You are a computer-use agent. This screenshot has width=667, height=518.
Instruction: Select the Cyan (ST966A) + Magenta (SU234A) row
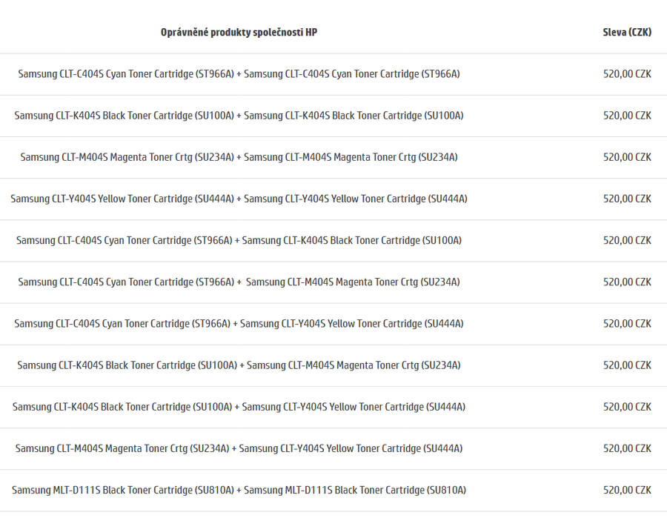333,283
